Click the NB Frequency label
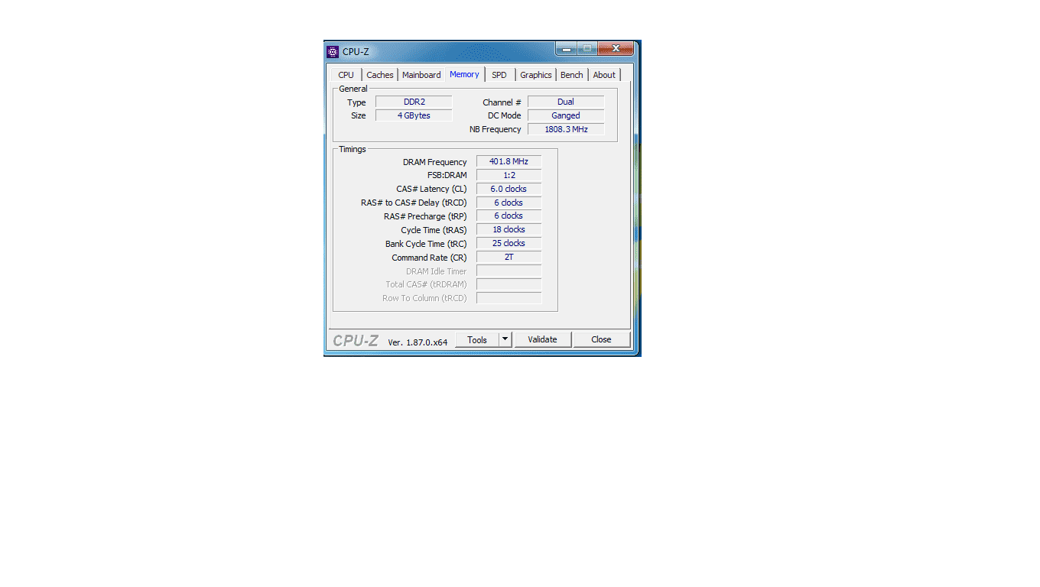 click(495, 130)
